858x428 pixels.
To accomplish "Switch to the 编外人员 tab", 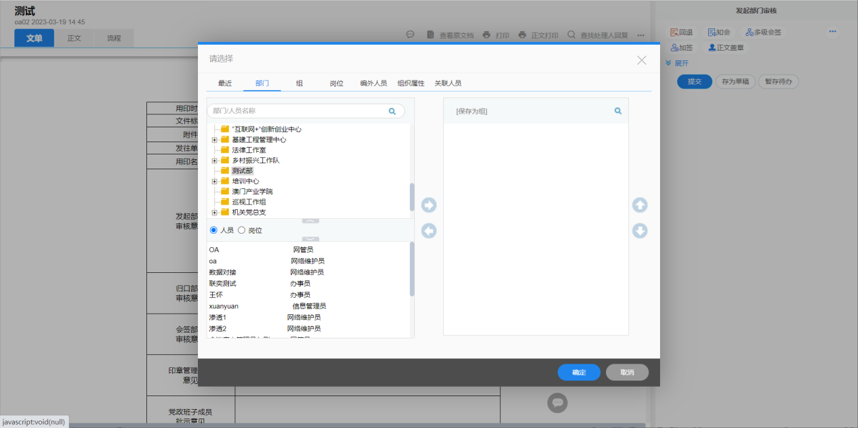I will tap(373, 83).
